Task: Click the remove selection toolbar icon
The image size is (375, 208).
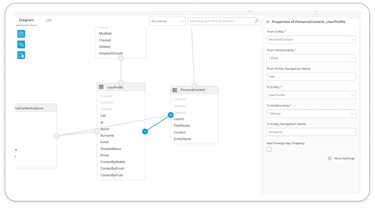Action: (x=21, y=55)
